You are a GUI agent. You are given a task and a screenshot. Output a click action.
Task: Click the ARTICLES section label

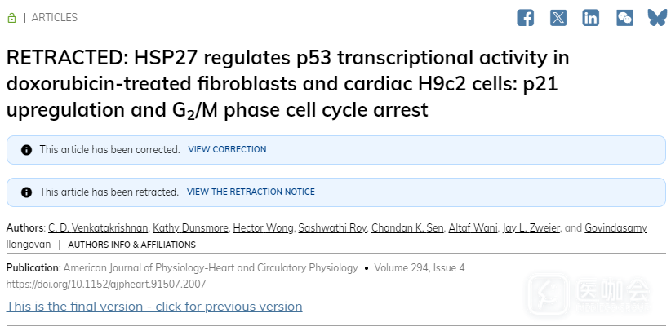55,18
